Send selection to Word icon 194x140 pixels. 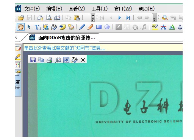[66, 60]
